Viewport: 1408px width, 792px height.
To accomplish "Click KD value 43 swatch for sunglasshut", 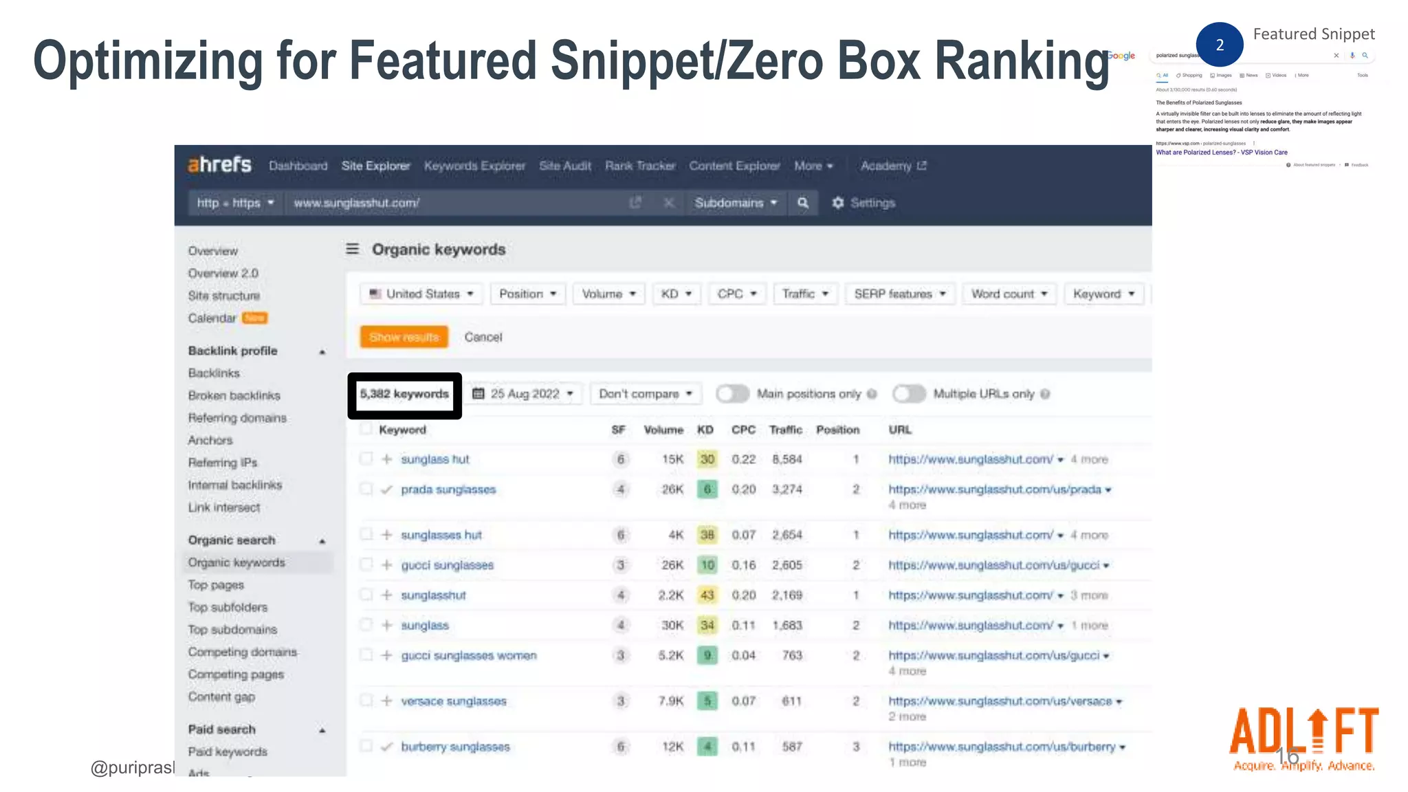I will pyautogui.click(x=707, y=595).
